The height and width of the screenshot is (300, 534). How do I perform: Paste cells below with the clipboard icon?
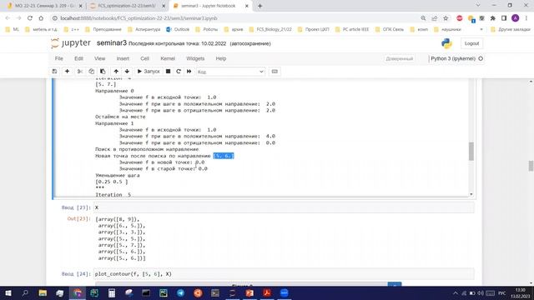pyautogui.click(x=103, y=72)
